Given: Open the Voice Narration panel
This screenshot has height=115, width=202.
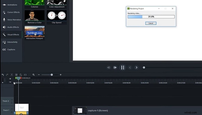Looking at the screenshot, I should click(x=11, y=20).
